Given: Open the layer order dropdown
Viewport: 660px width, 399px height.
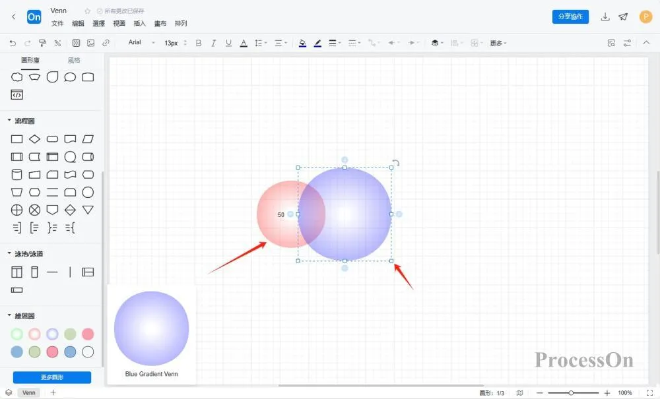Looking at the screenshot, I should coord(438,43).
